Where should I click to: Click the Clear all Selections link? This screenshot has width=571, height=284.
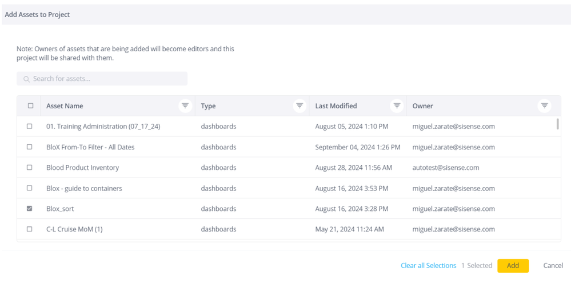tap(428, 266)
